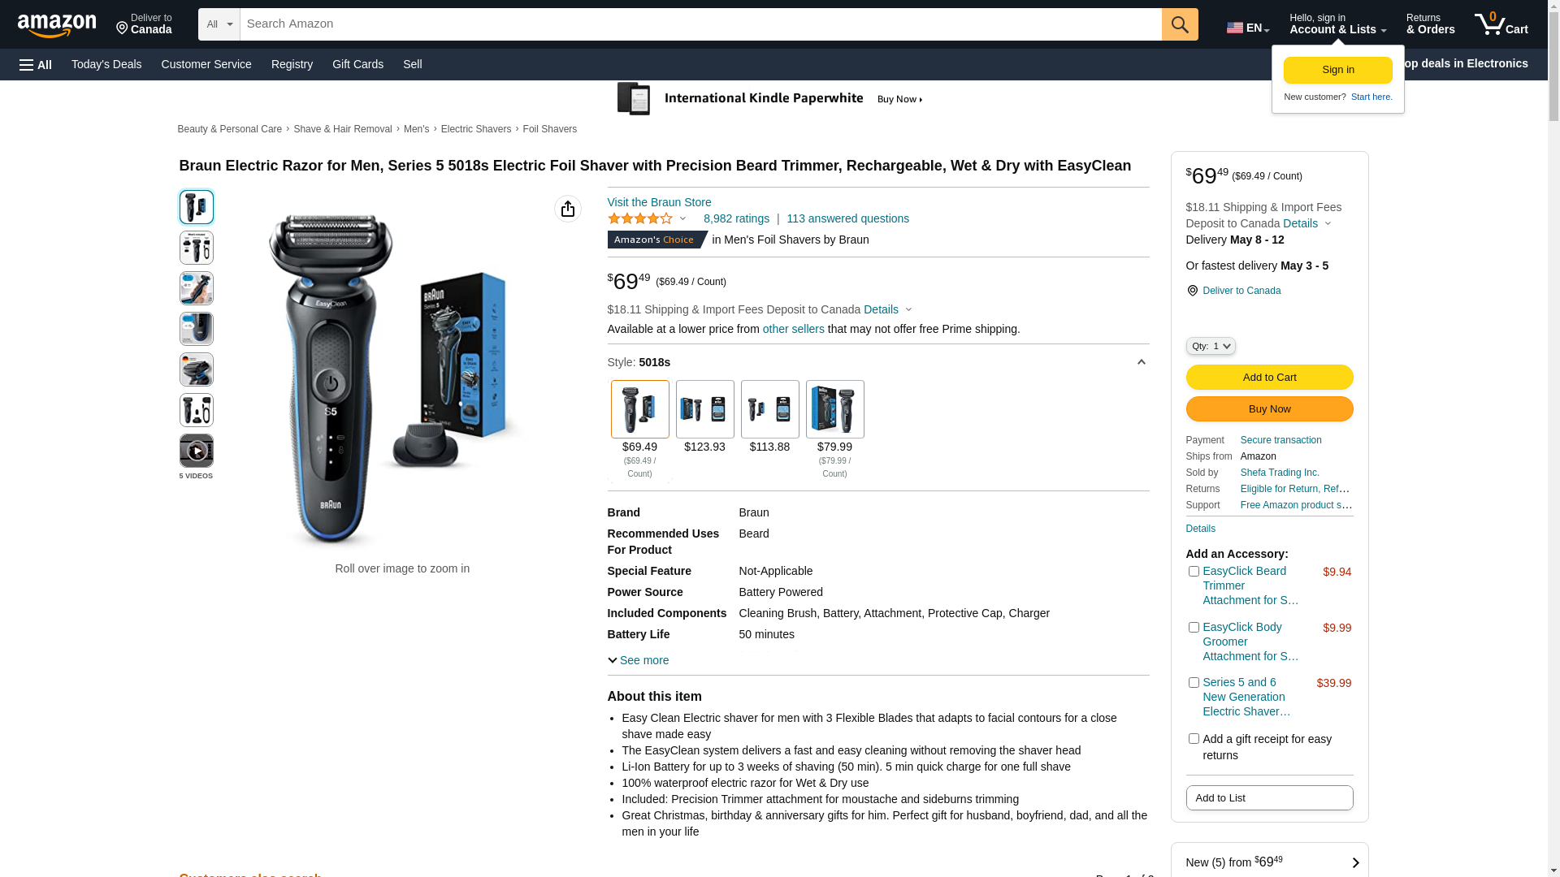Click the star rating icons

pyautogui.click(x=640, y=218)
